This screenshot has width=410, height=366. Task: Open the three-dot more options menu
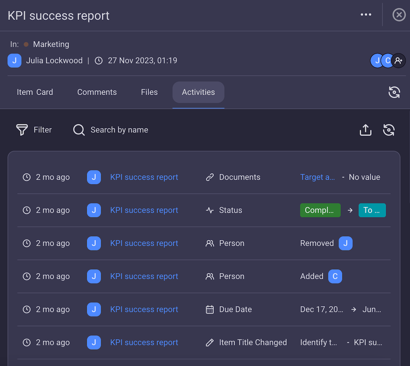tap(366, 15)
